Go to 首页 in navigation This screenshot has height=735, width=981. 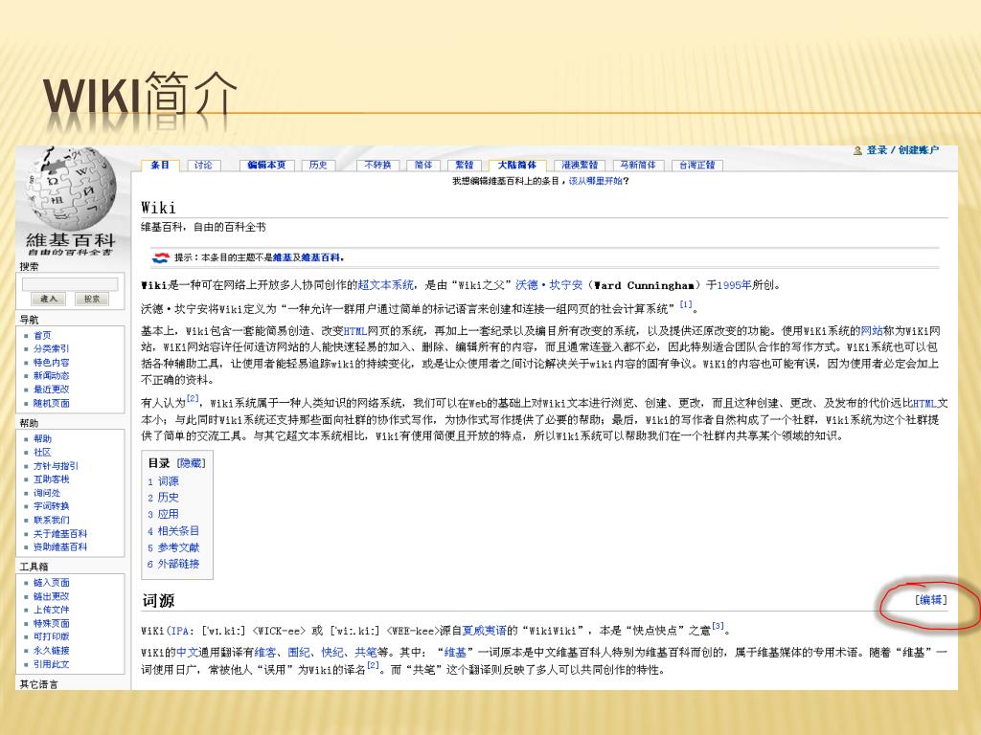tap(42, 336)
